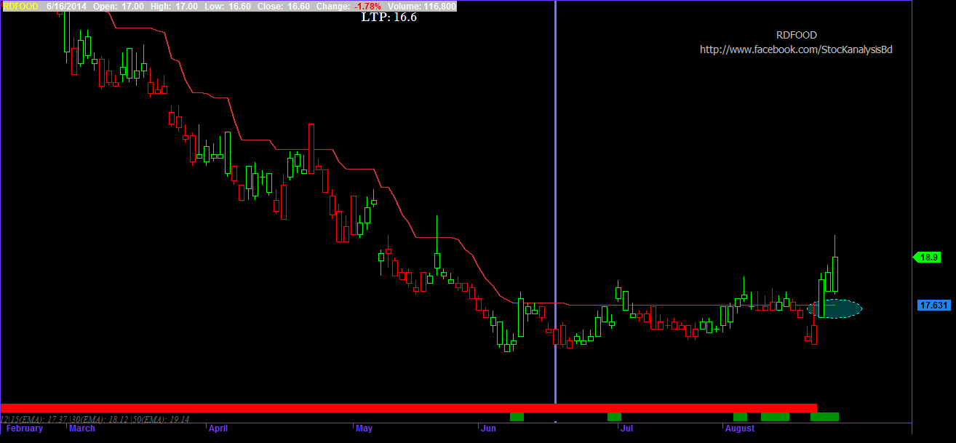Click the Volume: 116,800 value

pos(422,6)
